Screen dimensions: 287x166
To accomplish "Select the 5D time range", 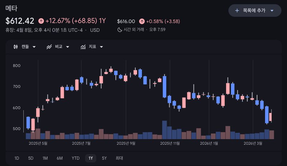I will point(31,158).
